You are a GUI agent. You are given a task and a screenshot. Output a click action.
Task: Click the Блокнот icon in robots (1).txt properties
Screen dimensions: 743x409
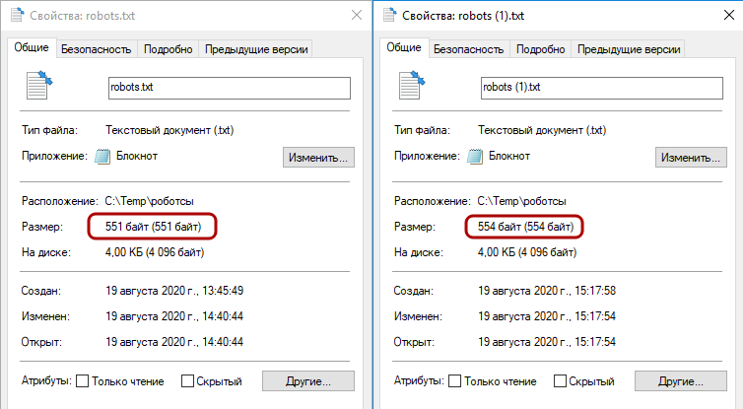point(478,156)
